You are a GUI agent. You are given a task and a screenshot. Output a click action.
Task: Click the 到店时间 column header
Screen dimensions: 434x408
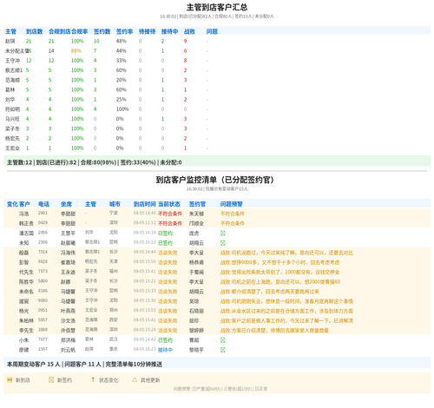[x=145, y=204]
